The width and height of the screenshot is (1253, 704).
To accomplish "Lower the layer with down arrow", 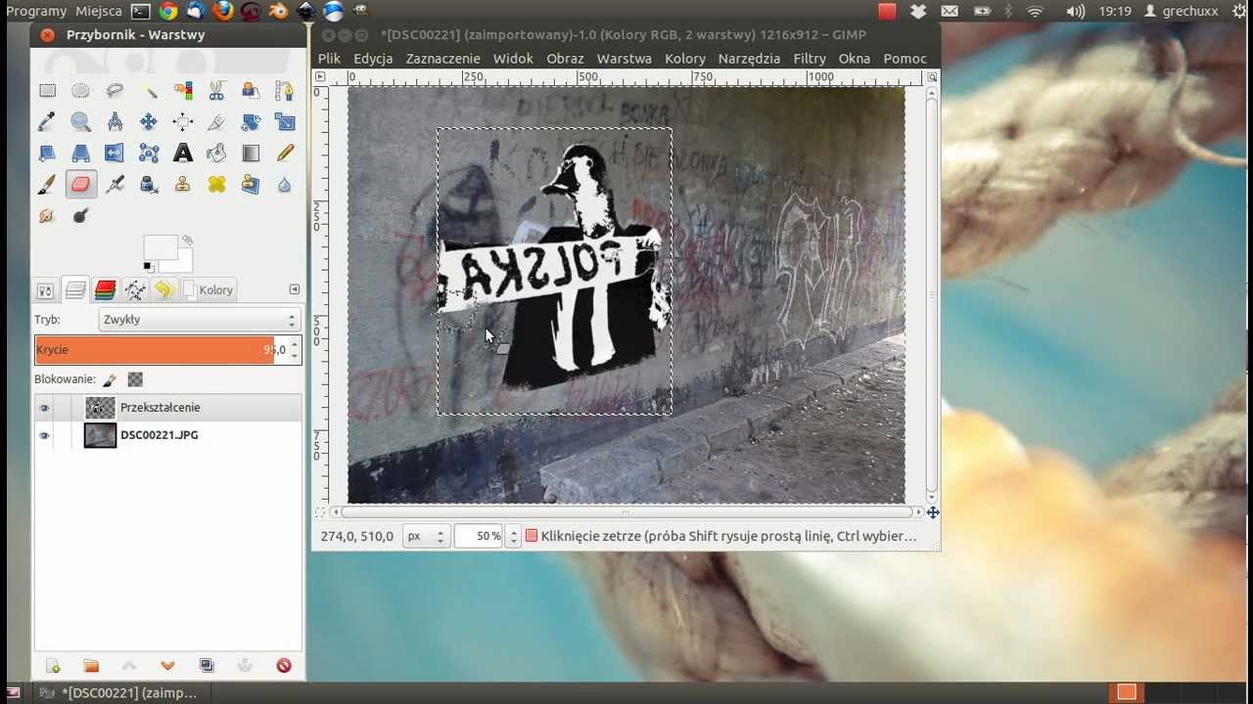I will tap(167, 666).
